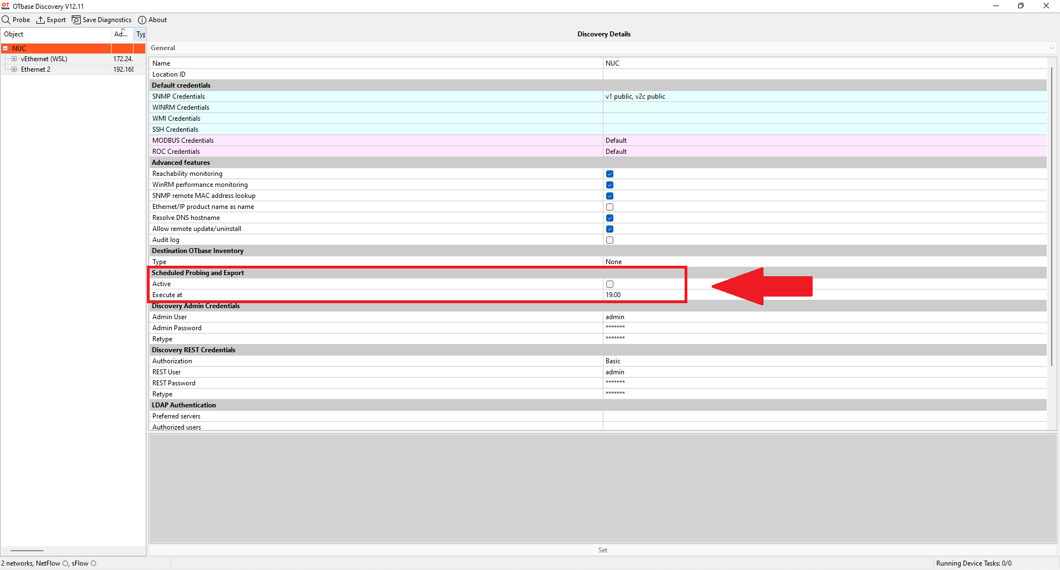The height and width of the screenshot is (570, 1060).
Task: Expand the Ethernet 2 node
Action: (14, 69)
